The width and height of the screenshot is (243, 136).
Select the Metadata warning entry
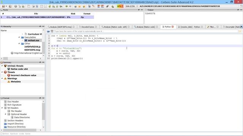pyautogui.click(x=16, y=82)
